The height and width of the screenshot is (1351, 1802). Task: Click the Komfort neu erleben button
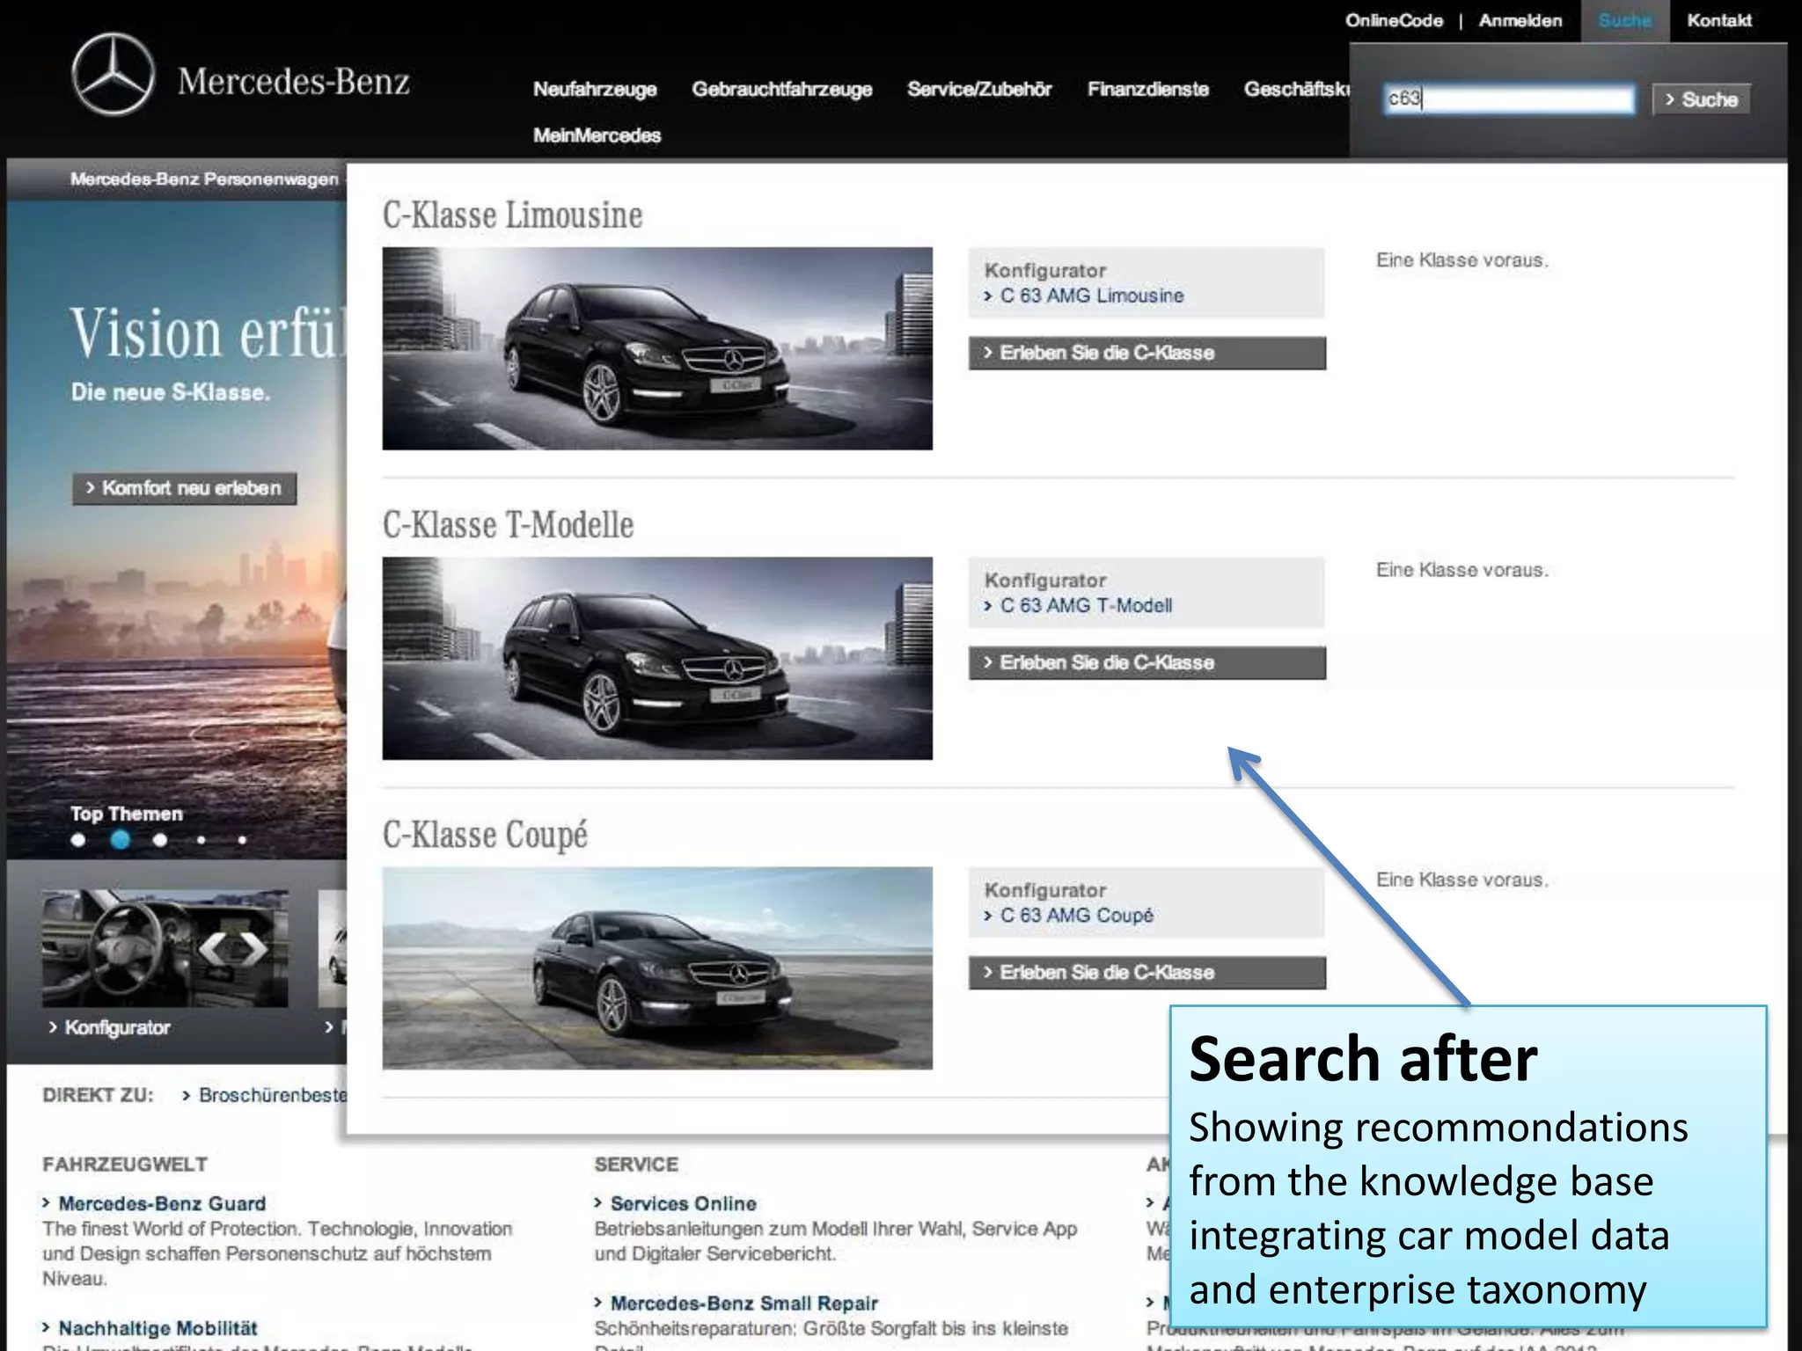pos(184,488)
